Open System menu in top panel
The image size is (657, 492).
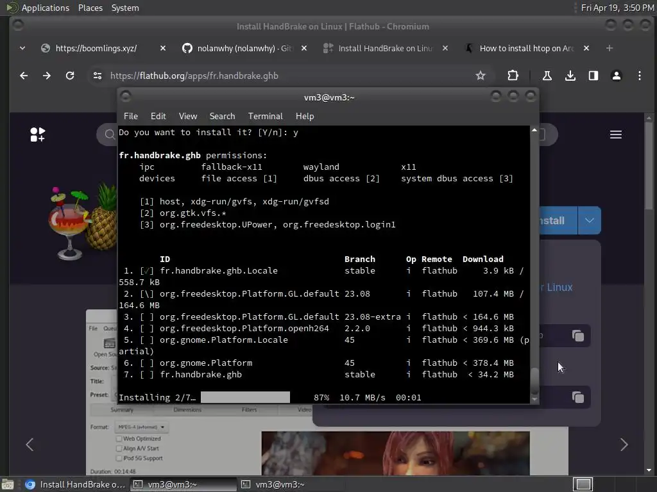coord(125,8)
